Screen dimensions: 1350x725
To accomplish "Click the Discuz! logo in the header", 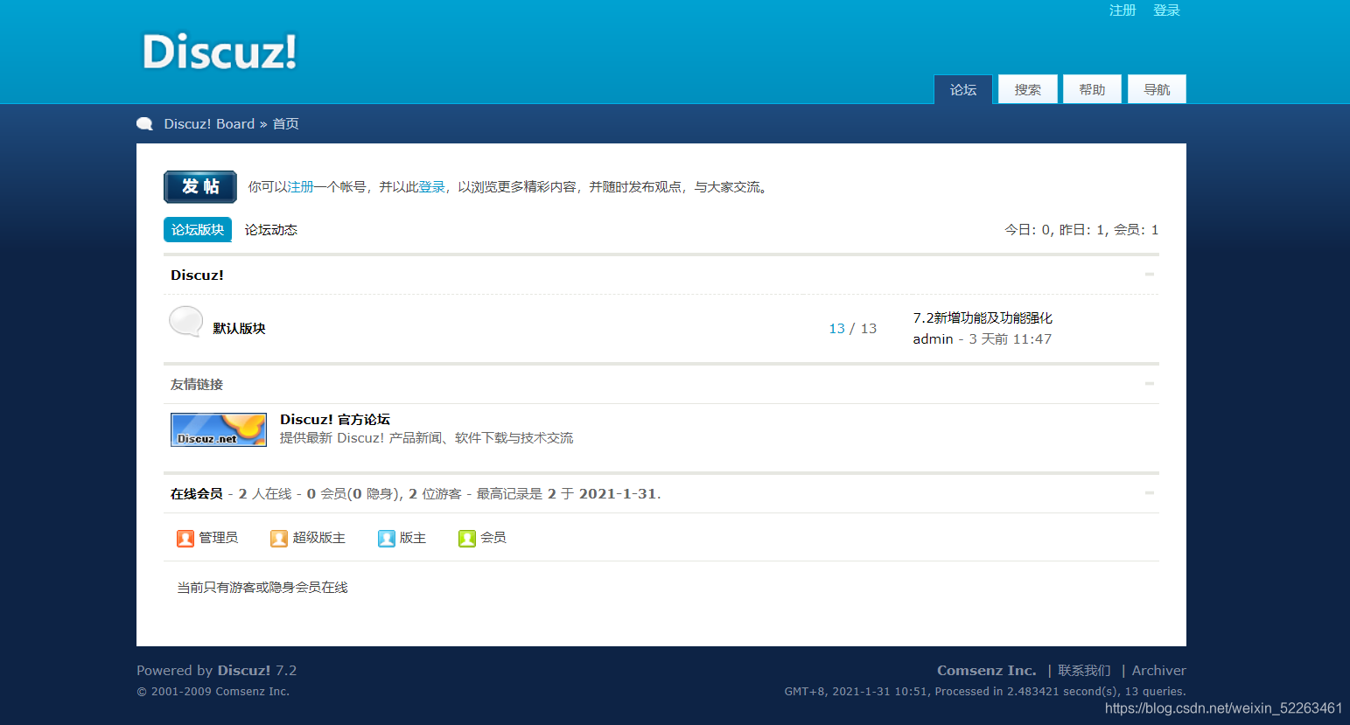I will (220, 52).
